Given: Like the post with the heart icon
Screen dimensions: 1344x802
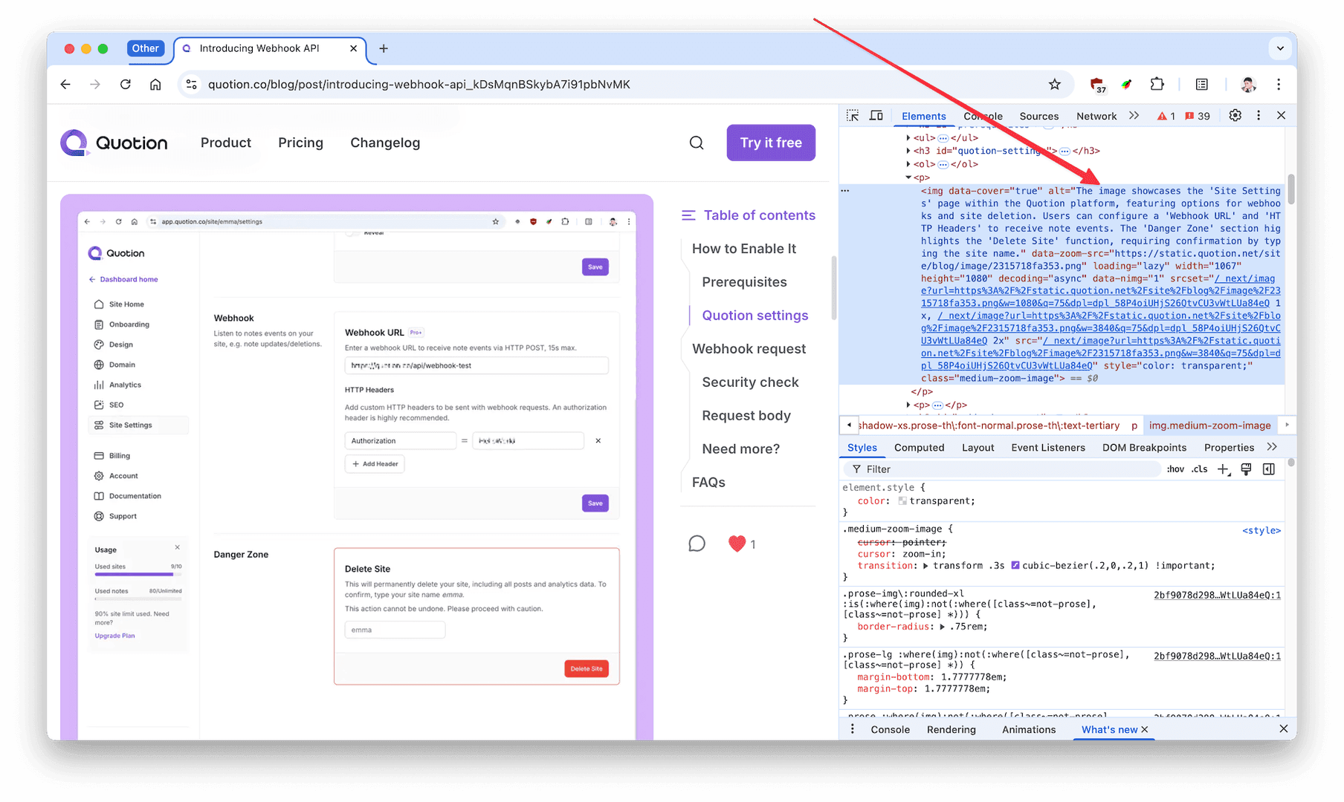Looking at the screenshot, I should (x=737, y=544).
